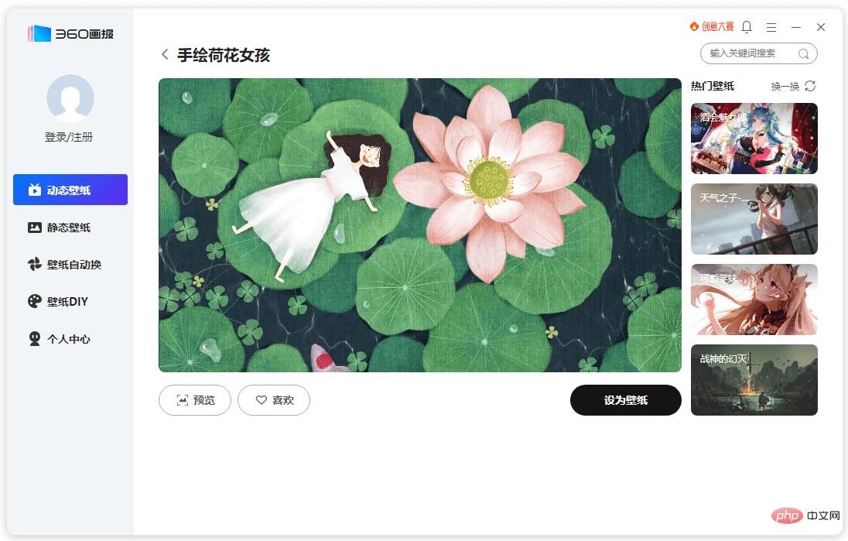This screenshot has height=541, width=848.
Task: Open the hamburger menu icon
Action: tap(771, 27)
